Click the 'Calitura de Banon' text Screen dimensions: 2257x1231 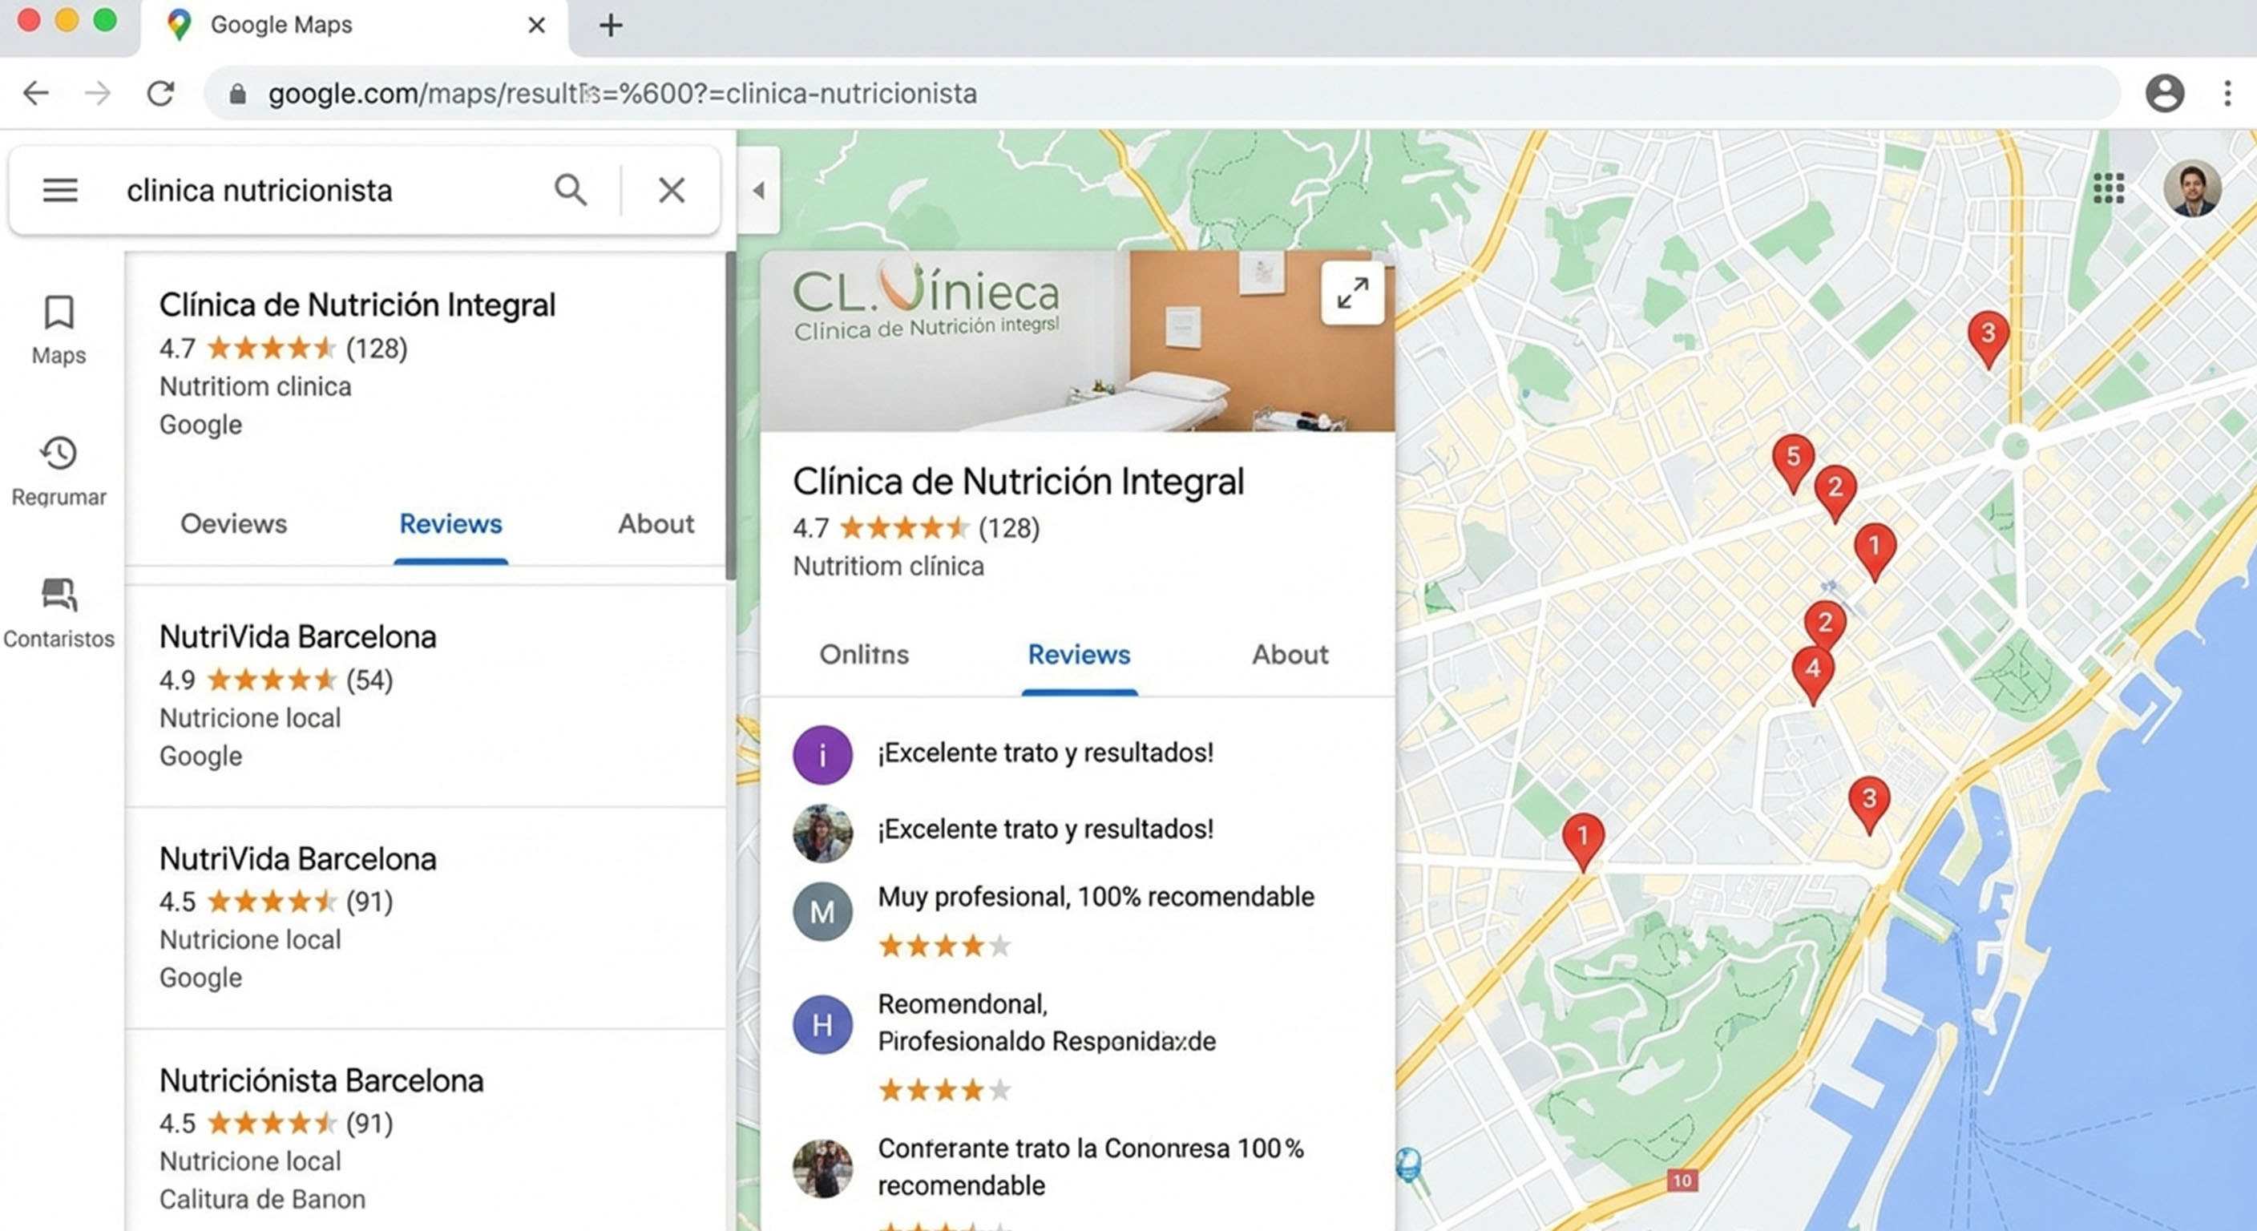click(262, 1199)
